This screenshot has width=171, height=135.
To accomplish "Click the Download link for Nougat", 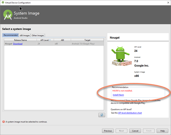I will pos(18,44).
